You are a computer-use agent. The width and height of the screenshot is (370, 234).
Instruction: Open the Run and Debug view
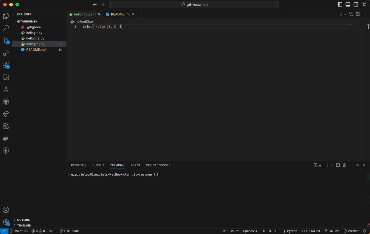coord(6,53)
